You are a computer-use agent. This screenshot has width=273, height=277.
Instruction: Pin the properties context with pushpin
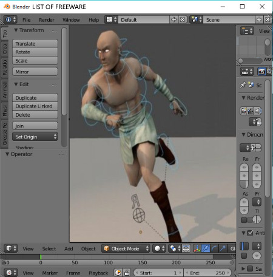coord(243,85)
